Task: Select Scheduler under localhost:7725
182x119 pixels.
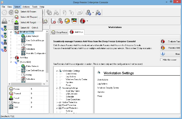Action: pyautogui.click(x=31, y=49)
